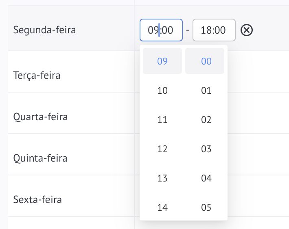Screen dimensions: 289x229
Task: Choose minute 04 from minutes list
Action: click(205, 178)
